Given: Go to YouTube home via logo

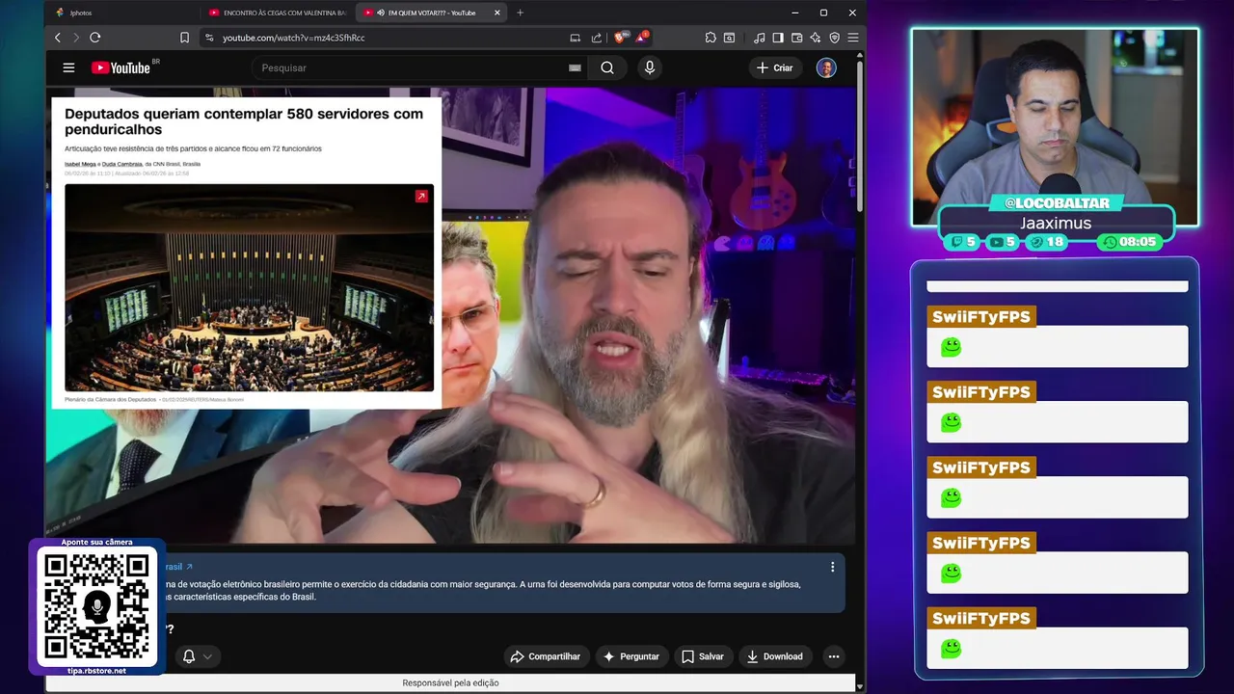Looking at the screenshot, I should pos(121,67).
